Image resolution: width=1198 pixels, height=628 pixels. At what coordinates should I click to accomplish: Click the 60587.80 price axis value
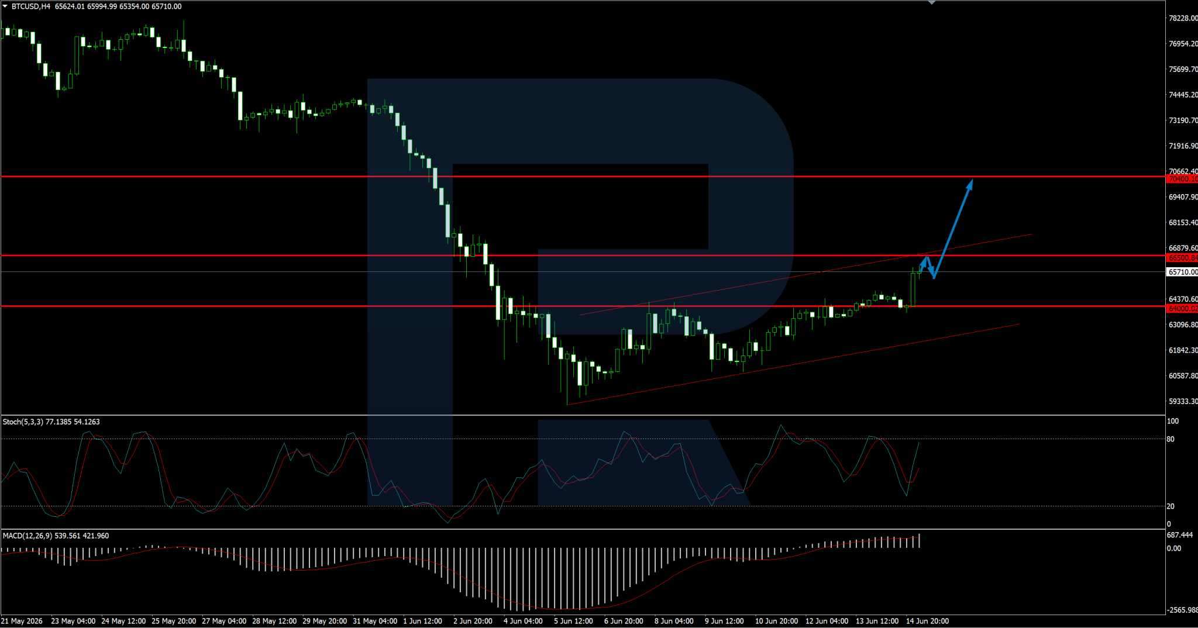point(1183,376)
